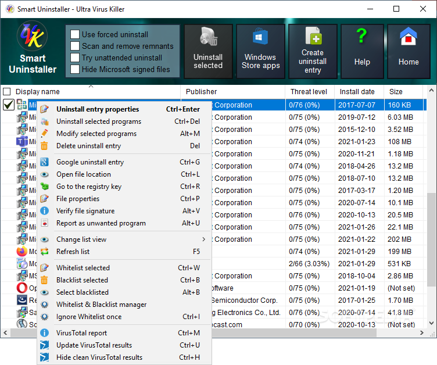Choose Delete uninstall entry from context menu

[x=124, y=146]
